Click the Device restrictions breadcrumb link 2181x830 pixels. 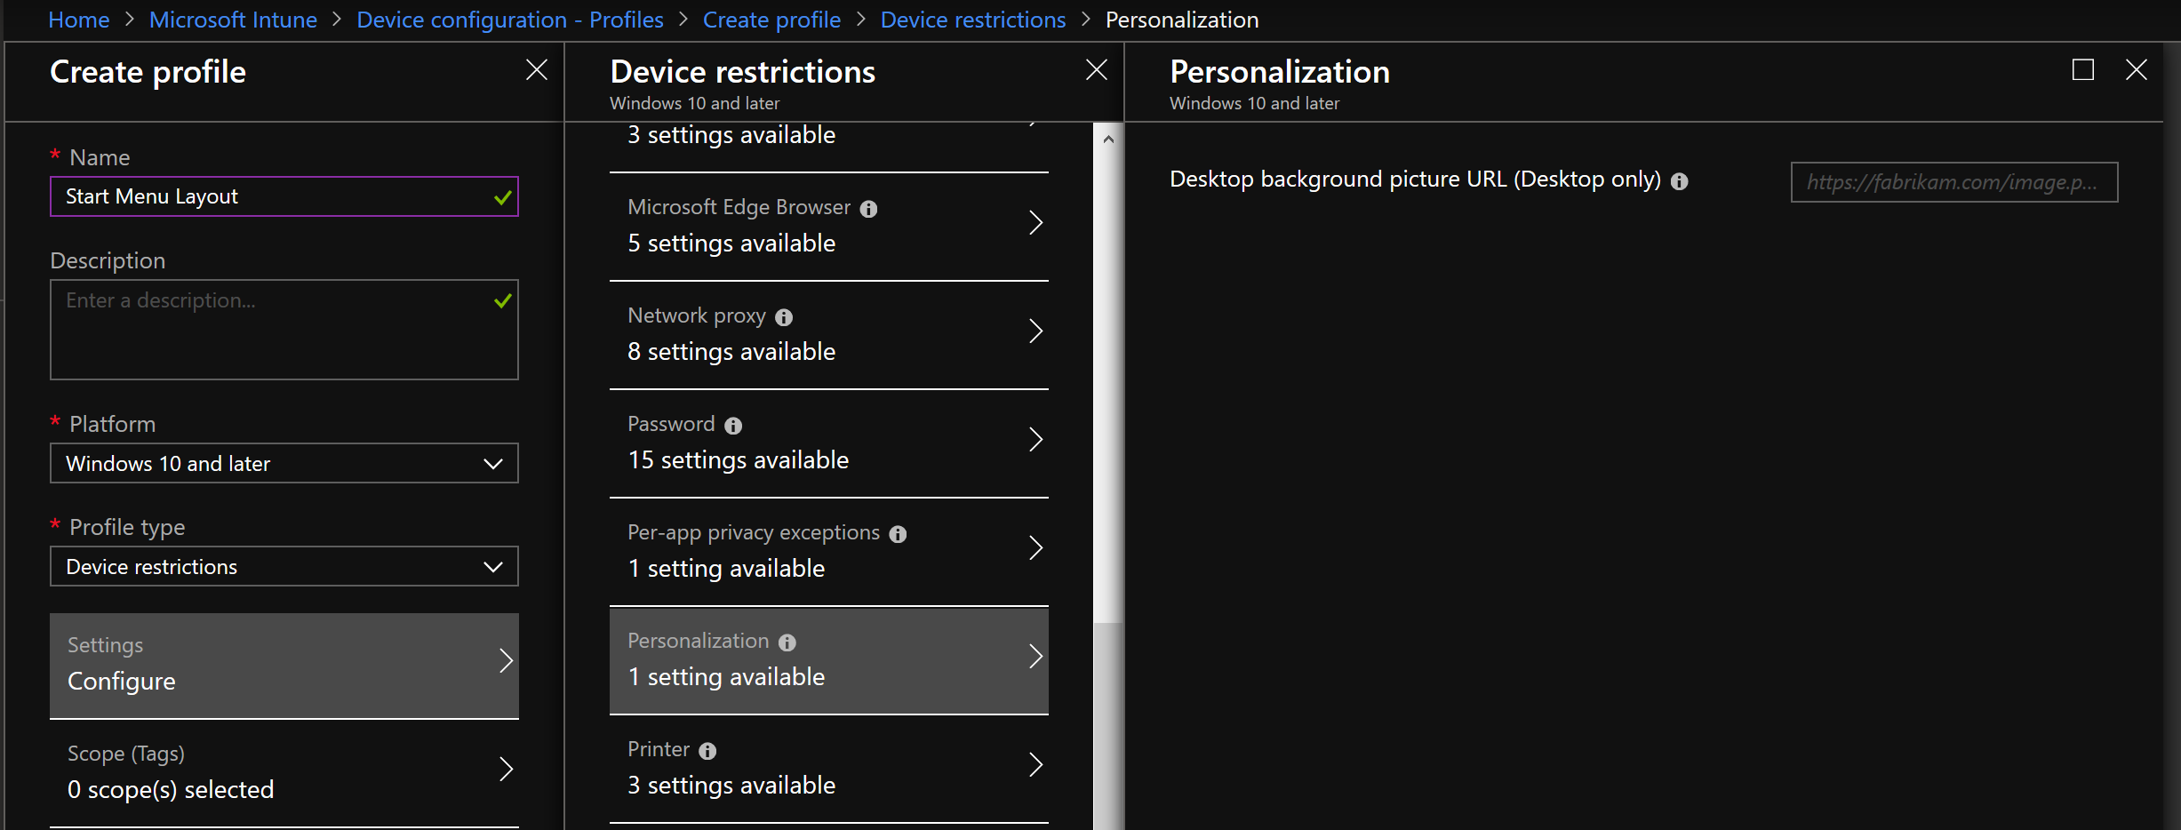coord(972,20)
